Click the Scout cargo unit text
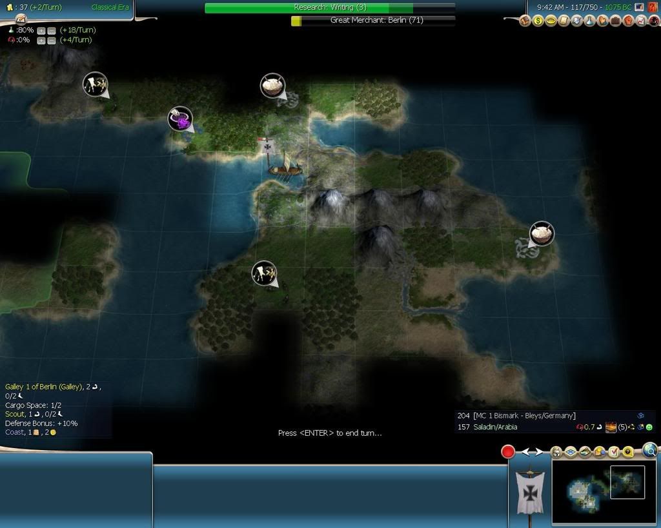 [x=15, y=415]
